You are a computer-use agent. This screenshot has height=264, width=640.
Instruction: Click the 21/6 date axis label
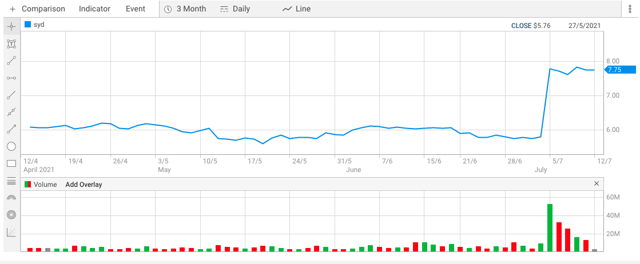point(470,161)
